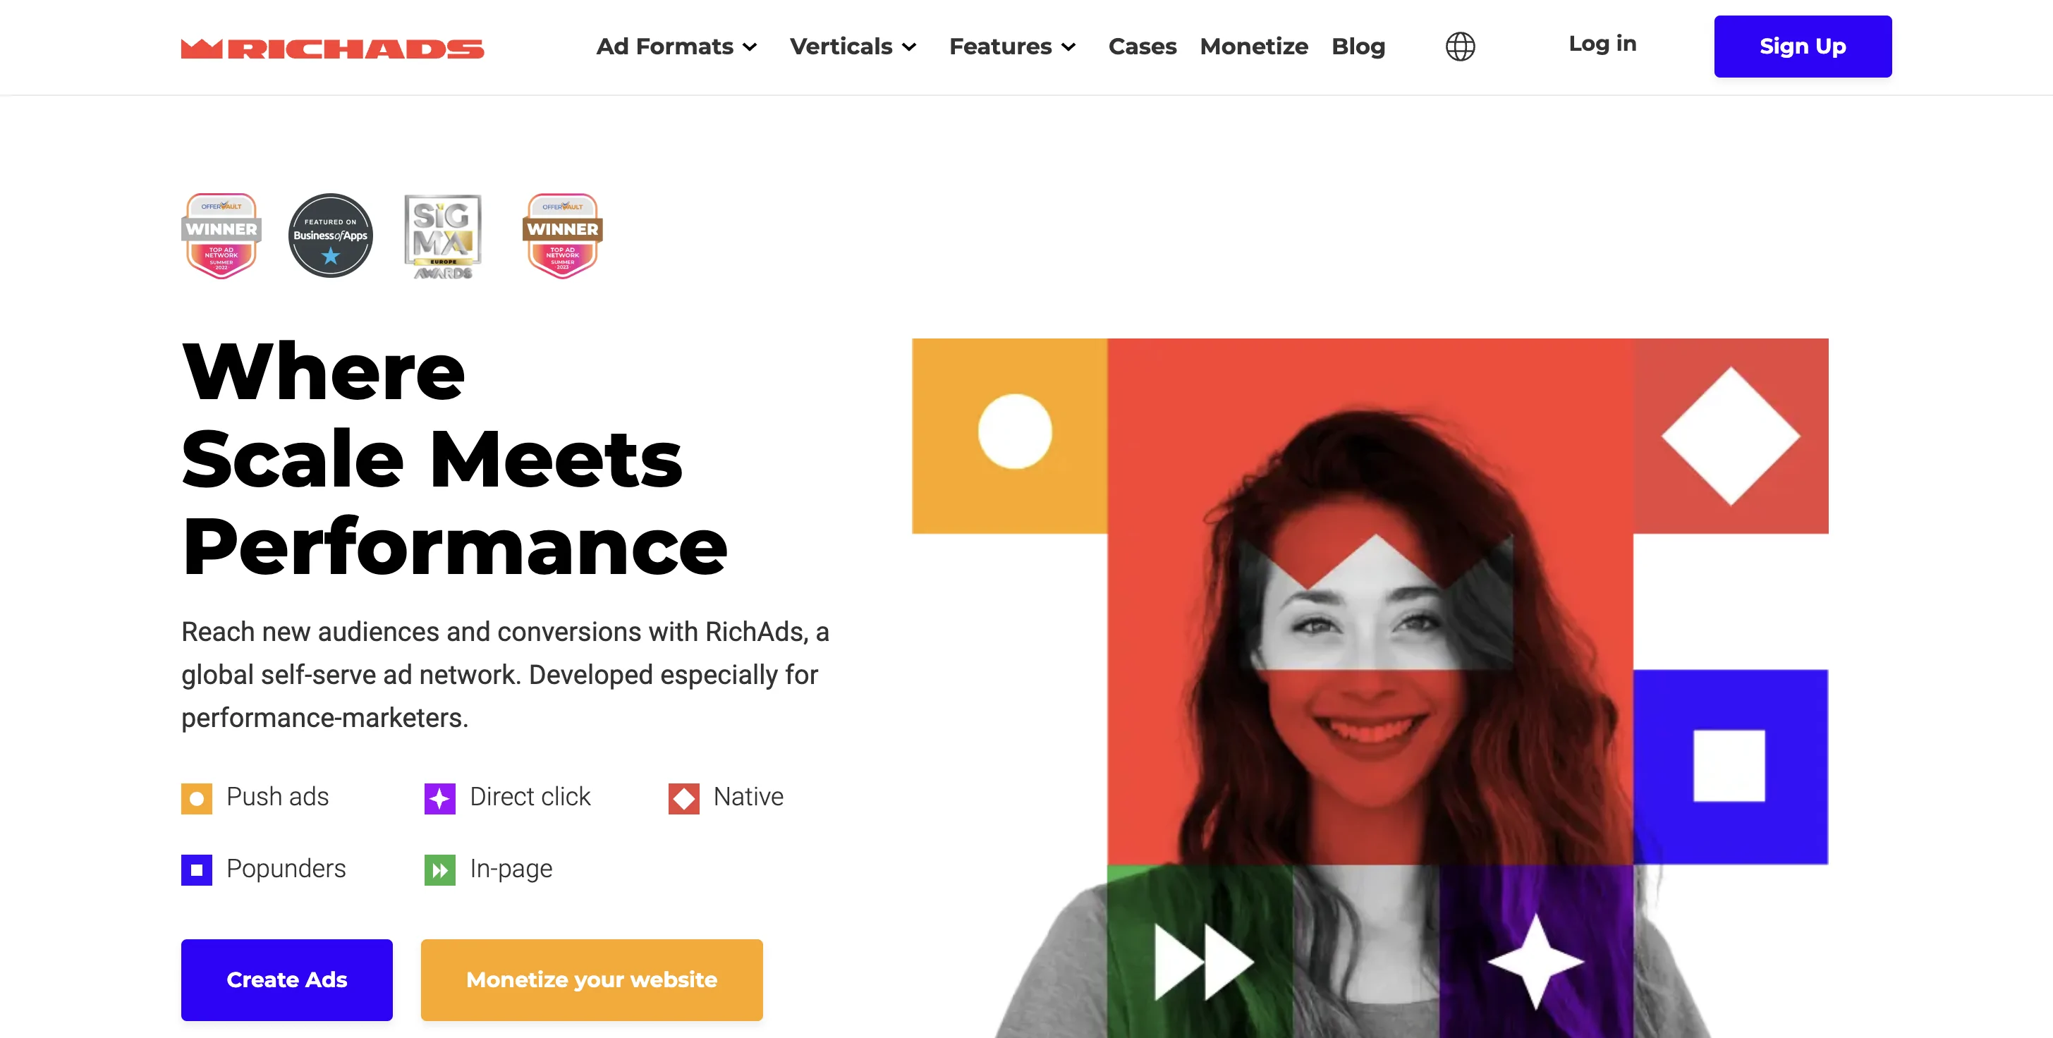Open the Monetize menu item
This screenshot has height=1038, width=2053.
click(1254, 47)
